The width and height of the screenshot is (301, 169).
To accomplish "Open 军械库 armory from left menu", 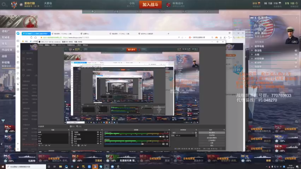I will (x=6, y=37).
